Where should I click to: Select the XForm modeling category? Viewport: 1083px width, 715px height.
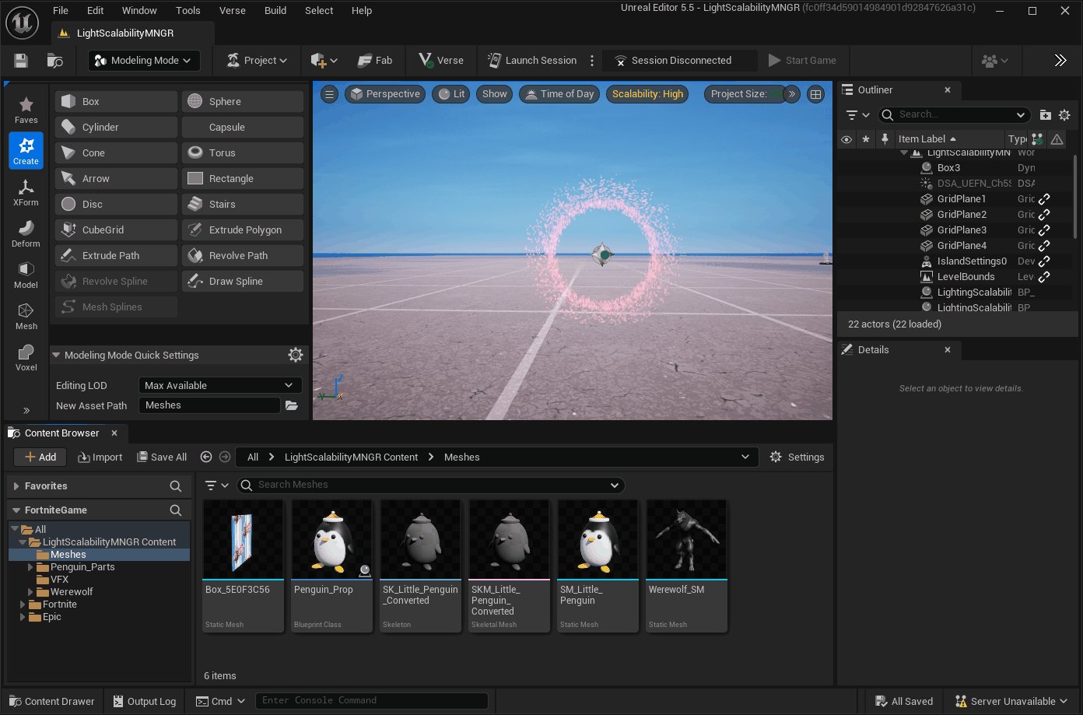26,192
